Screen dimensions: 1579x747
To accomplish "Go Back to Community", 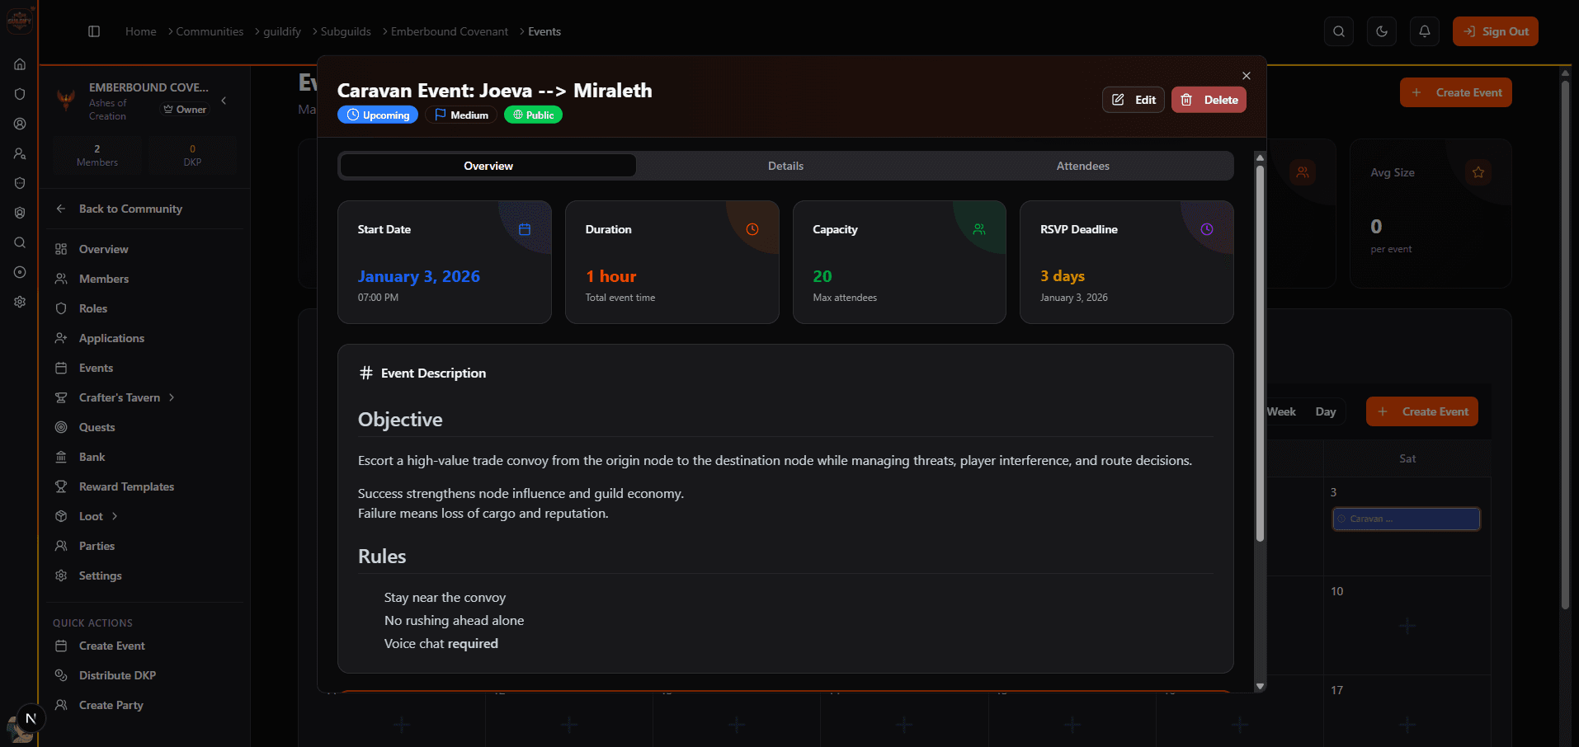I will [x=130, y=209].
